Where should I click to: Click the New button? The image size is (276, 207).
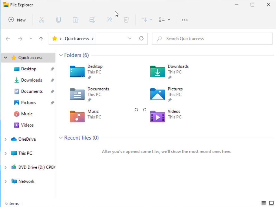pyautogui.click(x=17, y=20)
